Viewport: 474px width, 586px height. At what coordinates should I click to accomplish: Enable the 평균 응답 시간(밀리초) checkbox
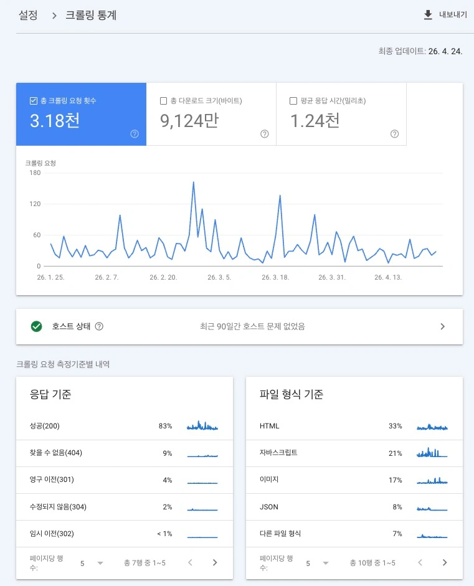click(293, 100)
